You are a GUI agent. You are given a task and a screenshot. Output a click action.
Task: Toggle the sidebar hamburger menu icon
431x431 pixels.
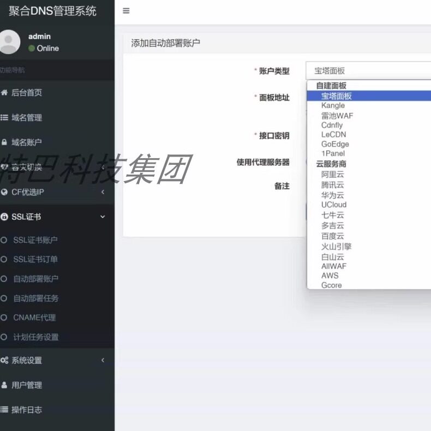coord(126,11)
